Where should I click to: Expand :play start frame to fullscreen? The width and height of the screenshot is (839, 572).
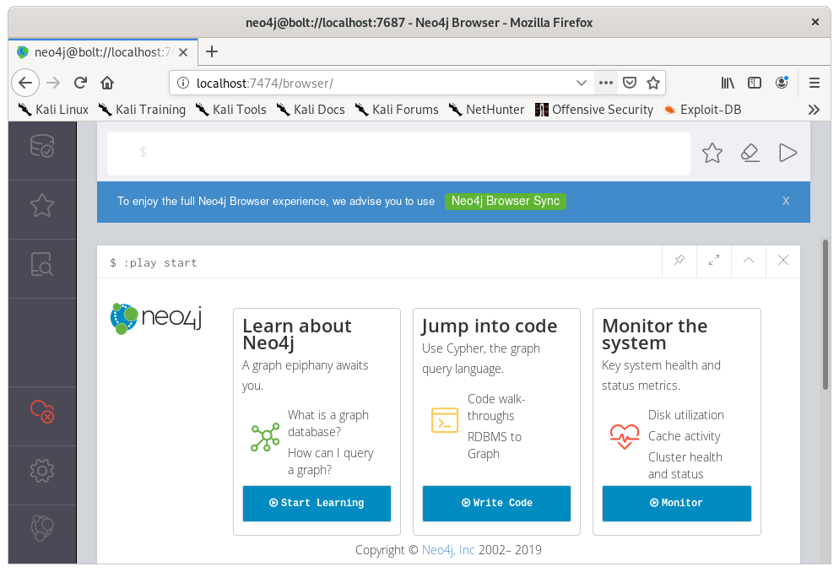(714, 261)
